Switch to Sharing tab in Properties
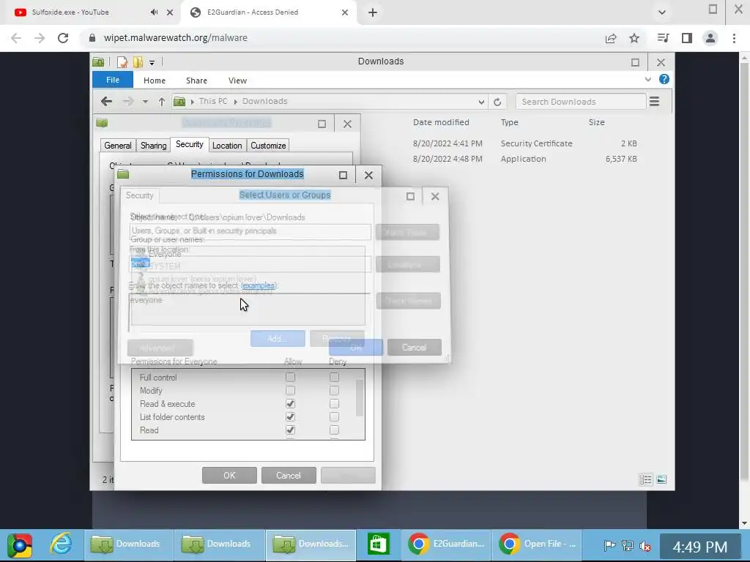 pyautogui.click(x=154, y=146)
